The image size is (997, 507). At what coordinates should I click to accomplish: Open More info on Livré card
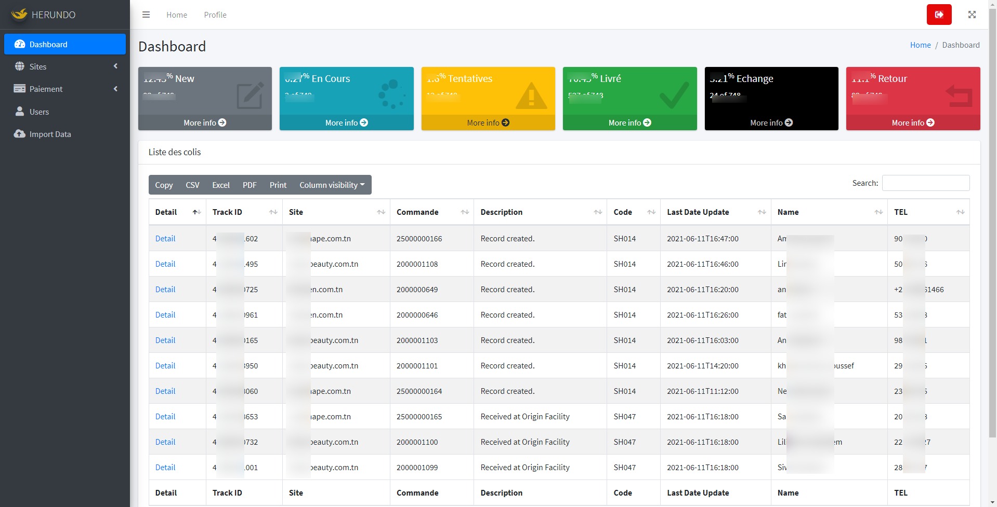pos(630,122)
